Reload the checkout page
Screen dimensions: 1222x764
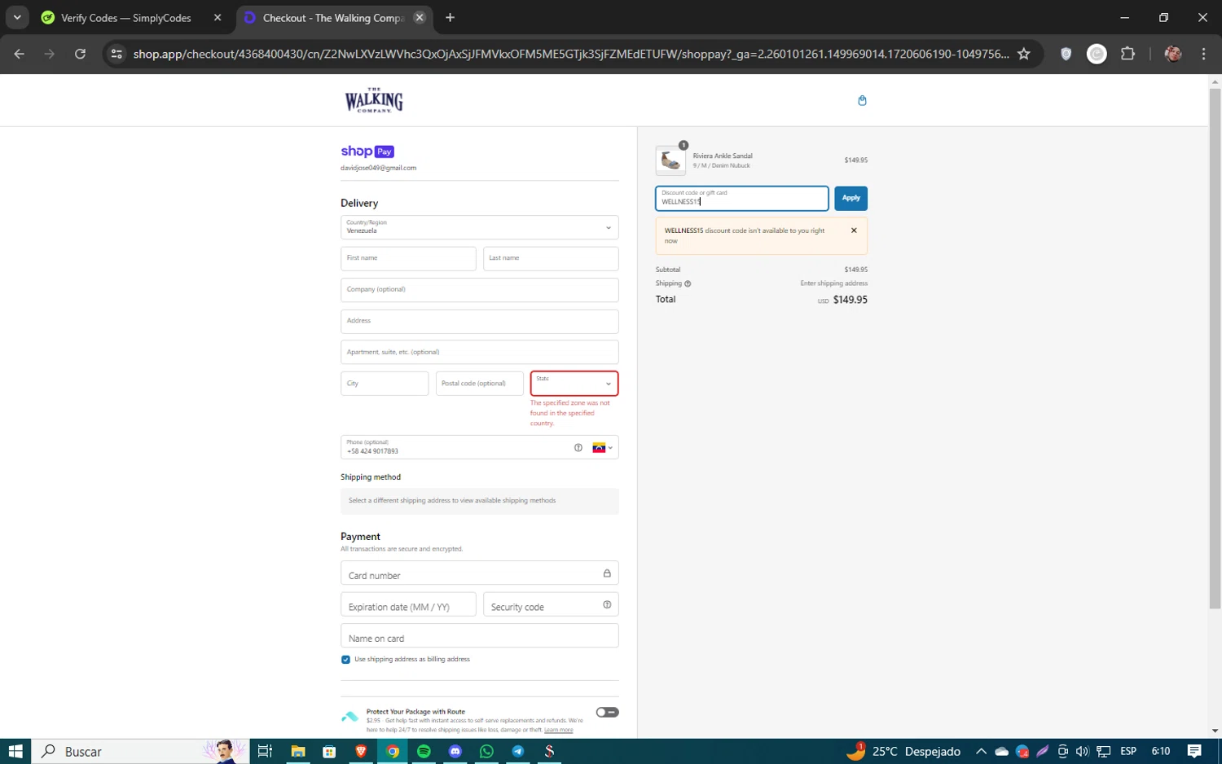tap(80, 54)
